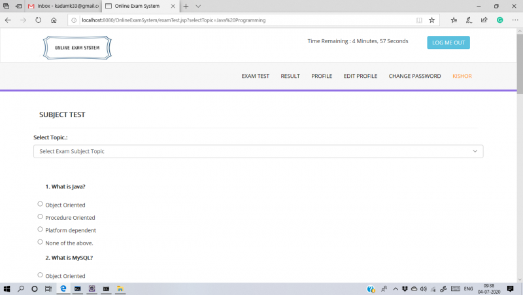The image size is (523, 295).
Task: Open the Get Help tray icon
Action: click(x=371, y=289)
